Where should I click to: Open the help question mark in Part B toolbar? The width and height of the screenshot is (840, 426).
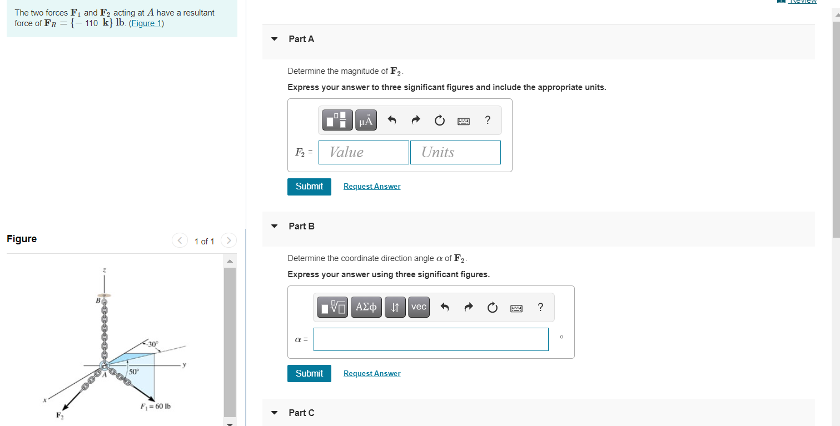click(x=540, y=307)
